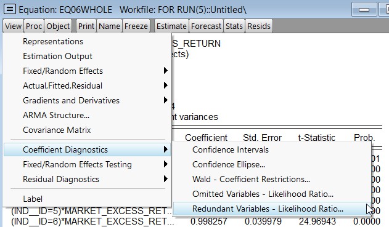Select Estimation Output menu entry
Viewport: 389px width, 227px height.
(x=87, y=56)
